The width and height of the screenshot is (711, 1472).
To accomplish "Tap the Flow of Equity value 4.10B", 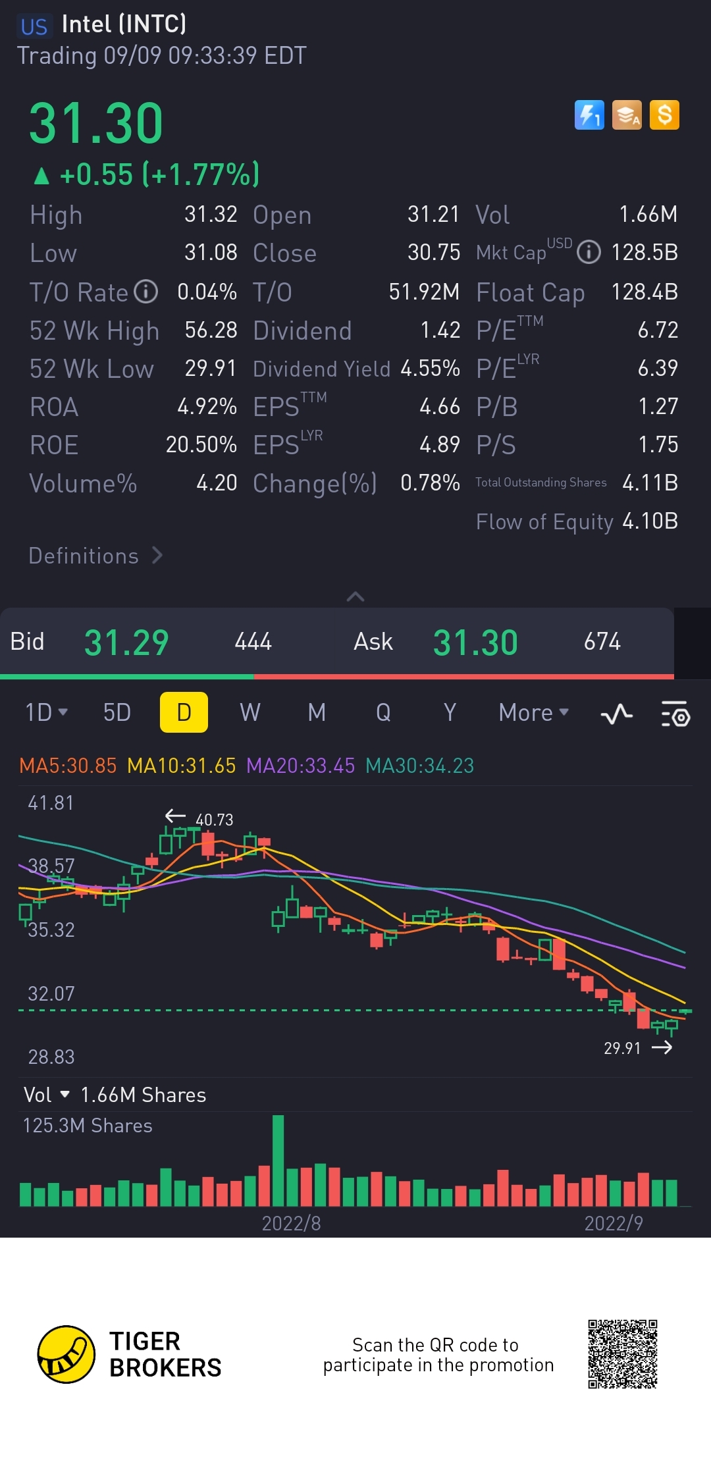I will 650,521.
